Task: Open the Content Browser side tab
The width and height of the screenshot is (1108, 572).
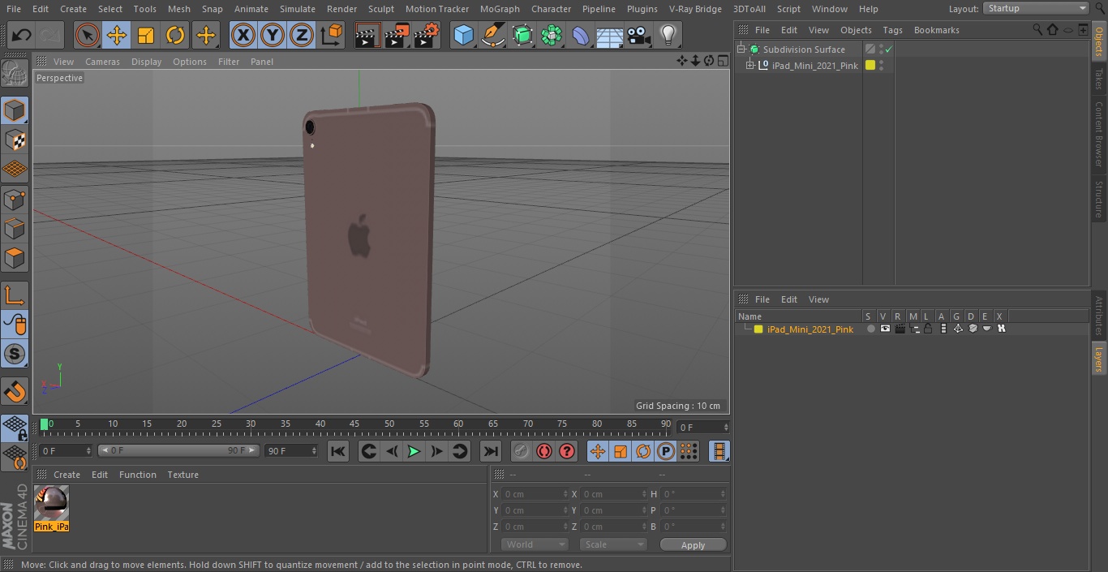Action: coord(1099,134)
